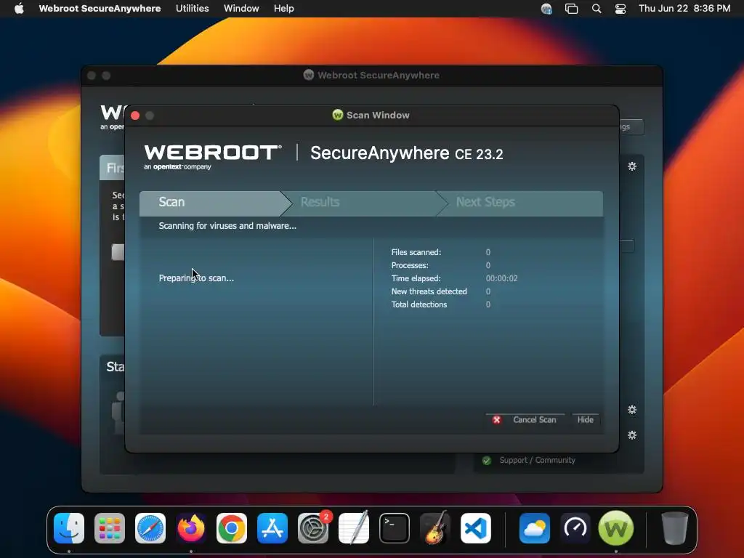Open the Apple menu
This screenshot has height=558, width=744.
pyautogui.click(x=19, y=9)
